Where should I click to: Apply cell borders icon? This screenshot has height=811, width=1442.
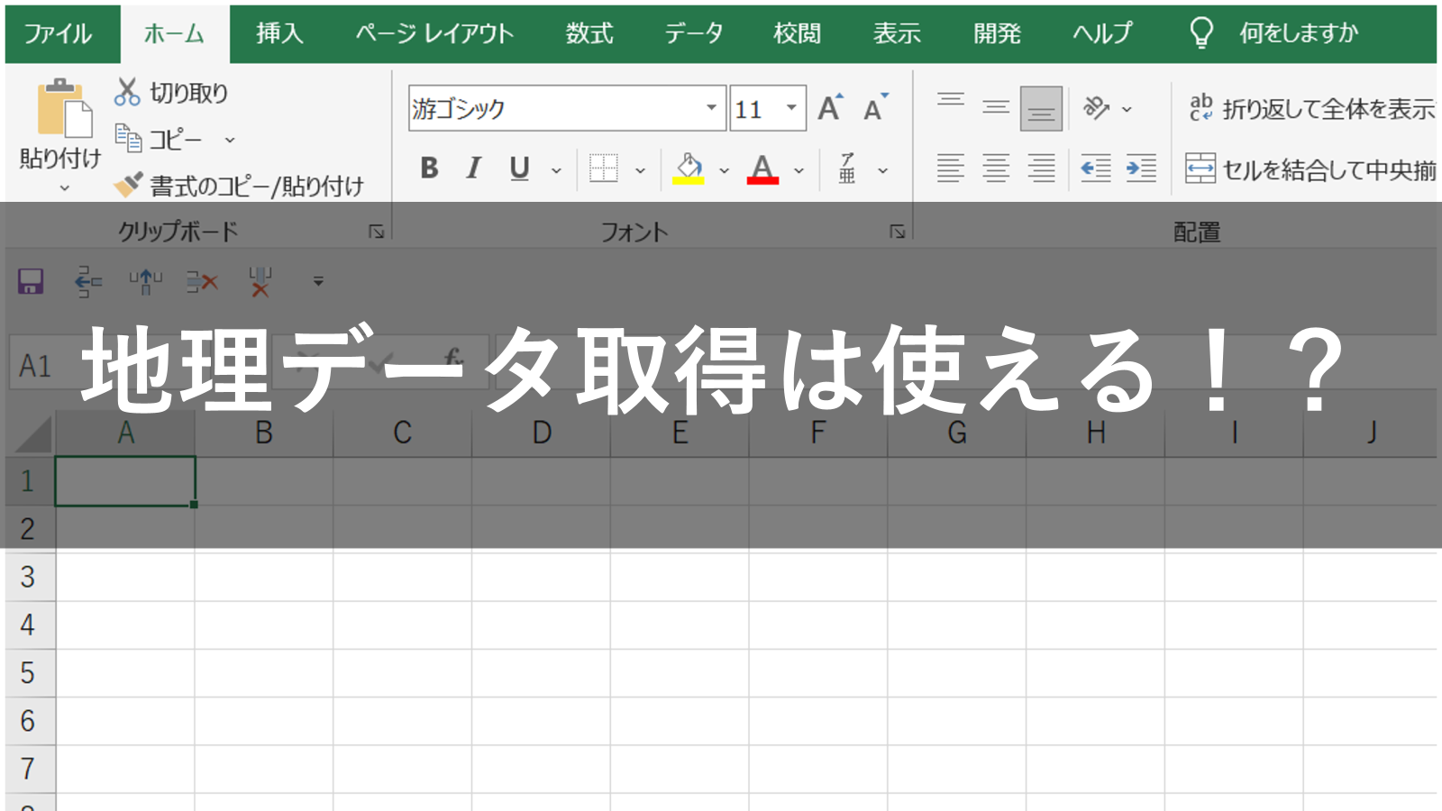click(603, 169)
